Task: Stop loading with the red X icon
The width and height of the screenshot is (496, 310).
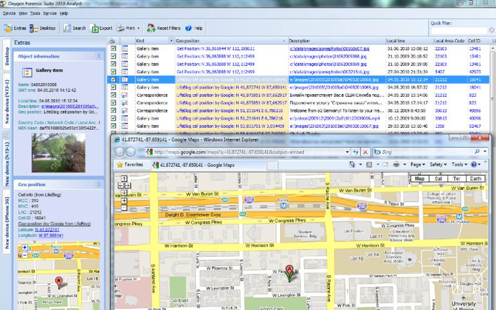Action: (x=365, y=152)
